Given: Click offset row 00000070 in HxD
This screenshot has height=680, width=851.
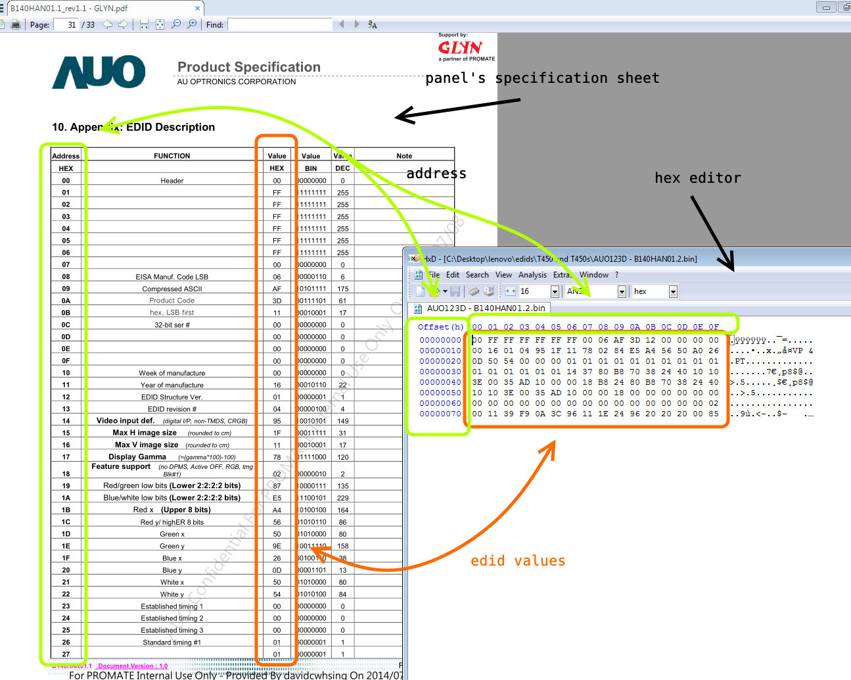Looking at the screenshot, I should click(440, 414).
